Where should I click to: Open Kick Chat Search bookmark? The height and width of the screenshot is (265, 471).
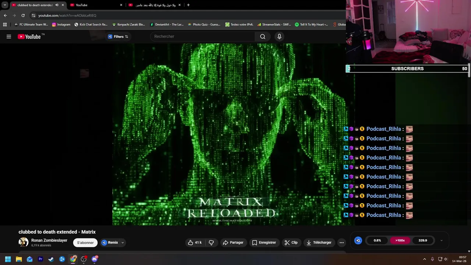91,25
